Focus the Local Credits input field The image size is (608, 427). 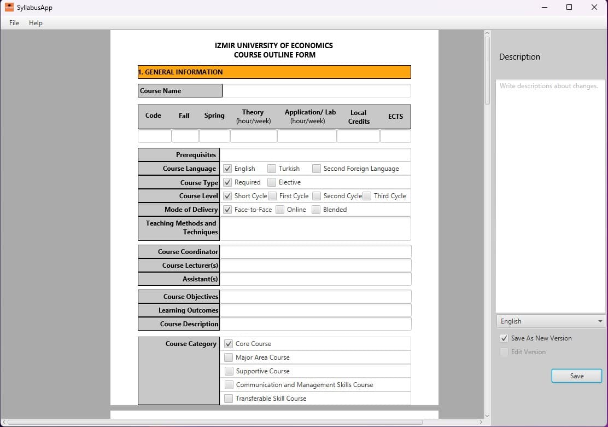point(358,136)
